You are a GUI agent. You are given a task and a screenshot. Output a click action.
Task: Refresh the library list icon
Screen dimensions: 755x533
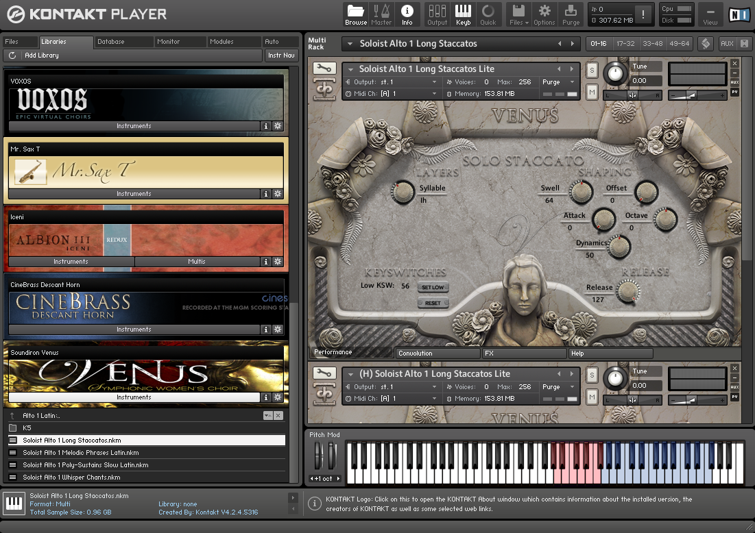point(12,55)
